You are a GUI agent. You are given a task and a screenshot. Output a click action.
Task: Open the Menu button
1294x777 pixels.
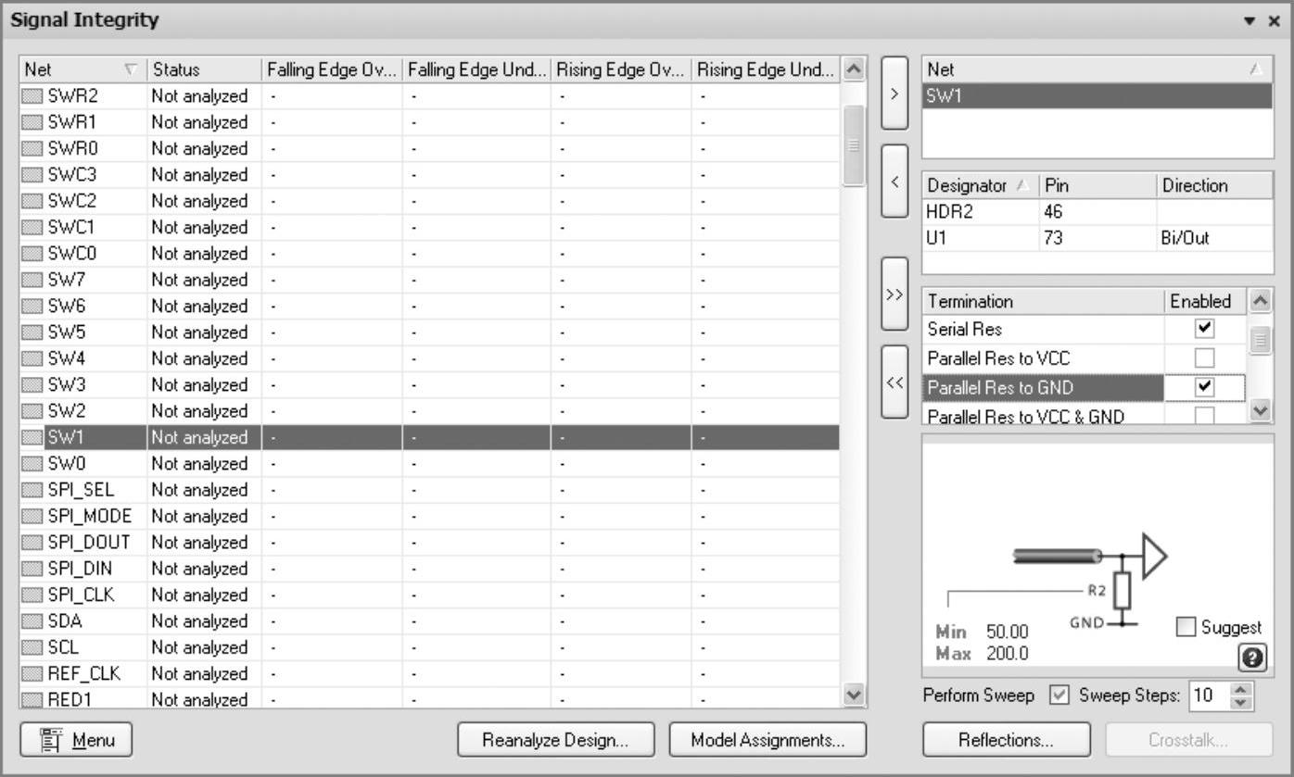click(x=76, y=739)
